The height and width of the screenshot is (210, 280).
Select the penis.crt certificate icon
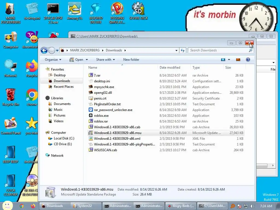pyautogui.click(x=91, y=98)
